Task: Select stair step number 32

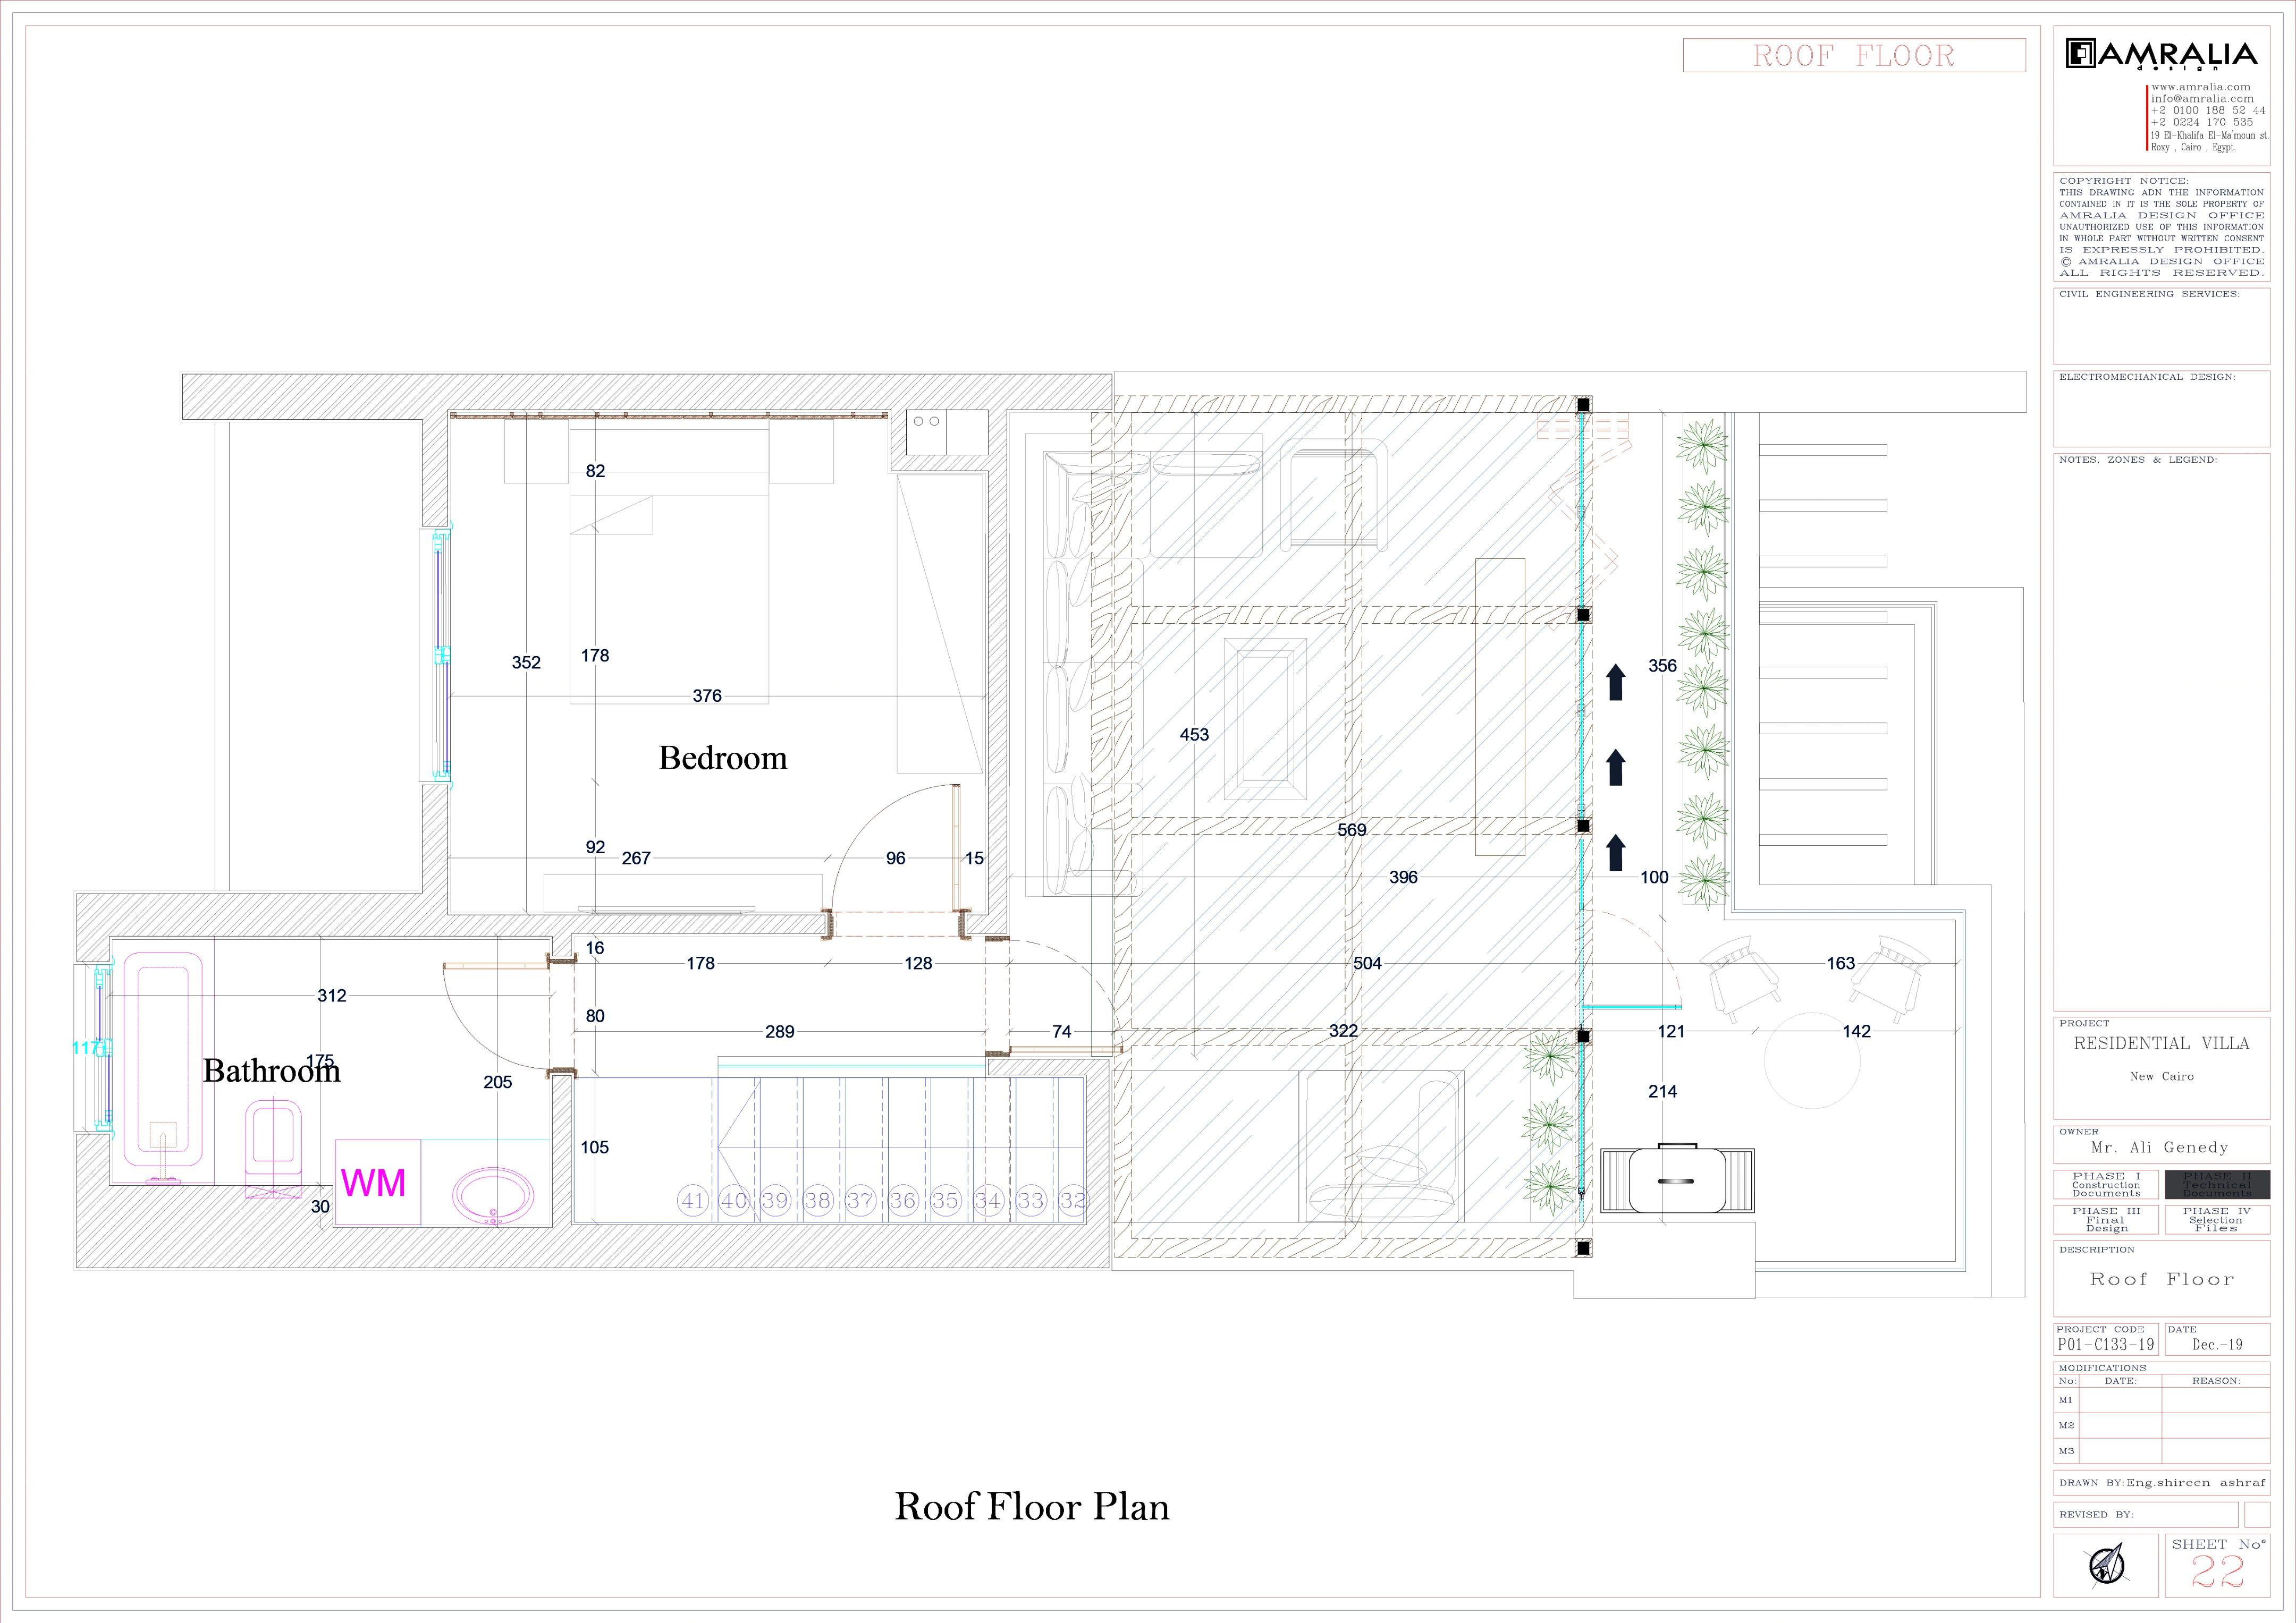Action: (1073, 1200)
